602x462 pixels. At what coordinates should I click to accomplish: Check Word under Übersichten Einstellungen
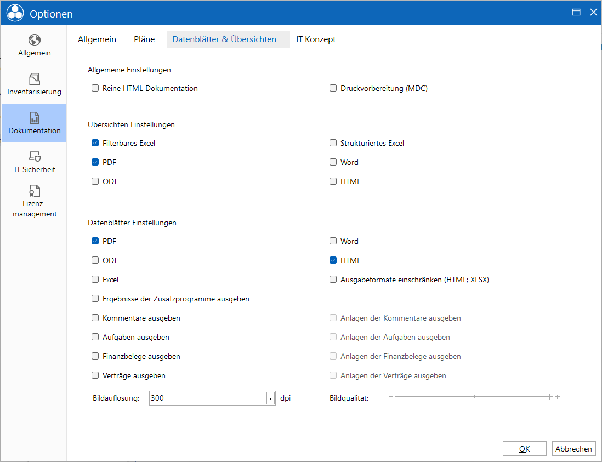click(333, 162)
